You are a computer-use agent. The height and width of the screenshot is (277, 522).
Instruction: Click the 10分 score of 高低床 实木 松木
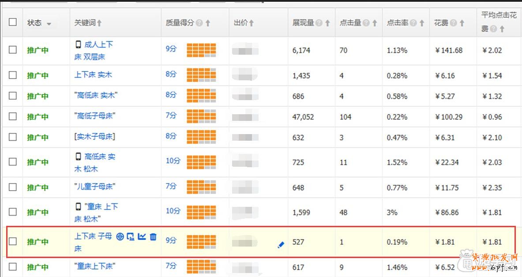coord(173,161)
